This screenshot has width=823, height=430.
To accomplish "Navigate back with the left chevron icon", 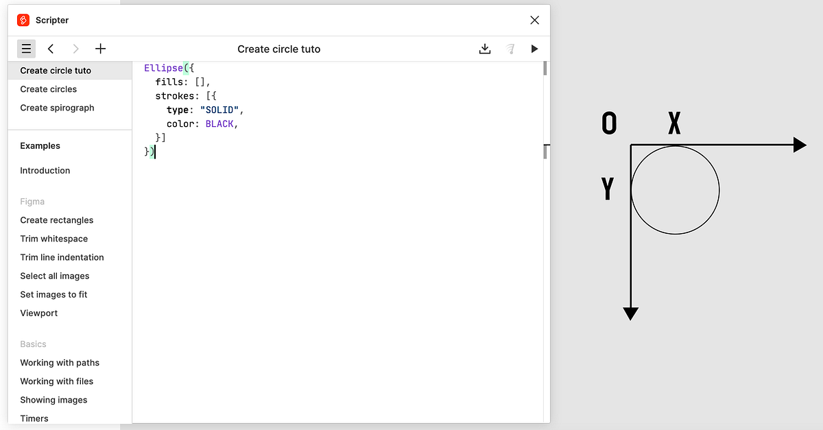I will [51, 49].
